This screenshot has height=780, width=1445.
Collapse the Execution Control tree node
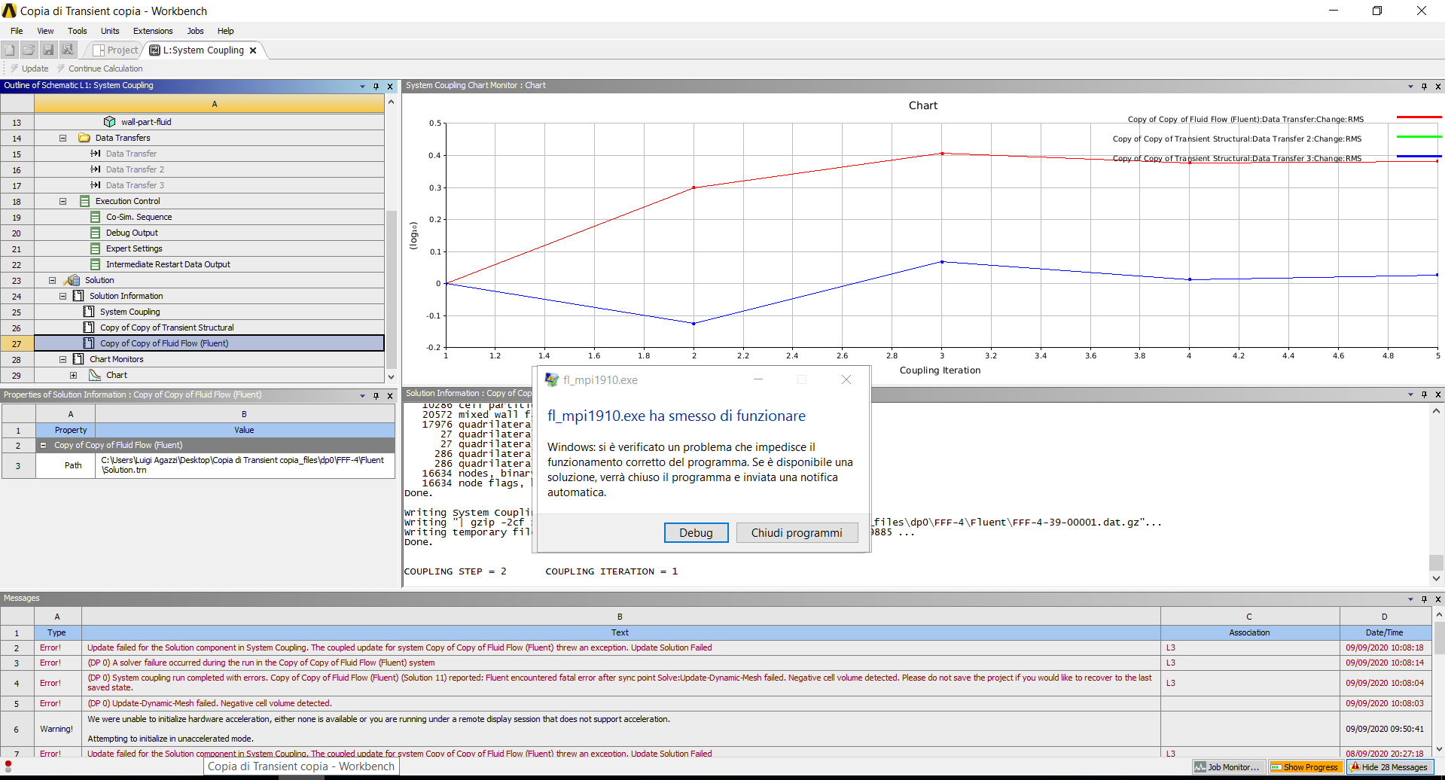coord(63,201)
